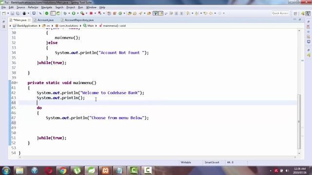Open the Project menu
Viewport: 312px width, 175px height.
pos(71,7)
